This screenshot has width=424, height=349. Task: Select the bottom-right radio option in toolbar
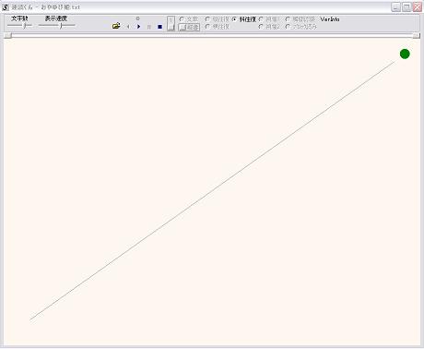[301, 27]
